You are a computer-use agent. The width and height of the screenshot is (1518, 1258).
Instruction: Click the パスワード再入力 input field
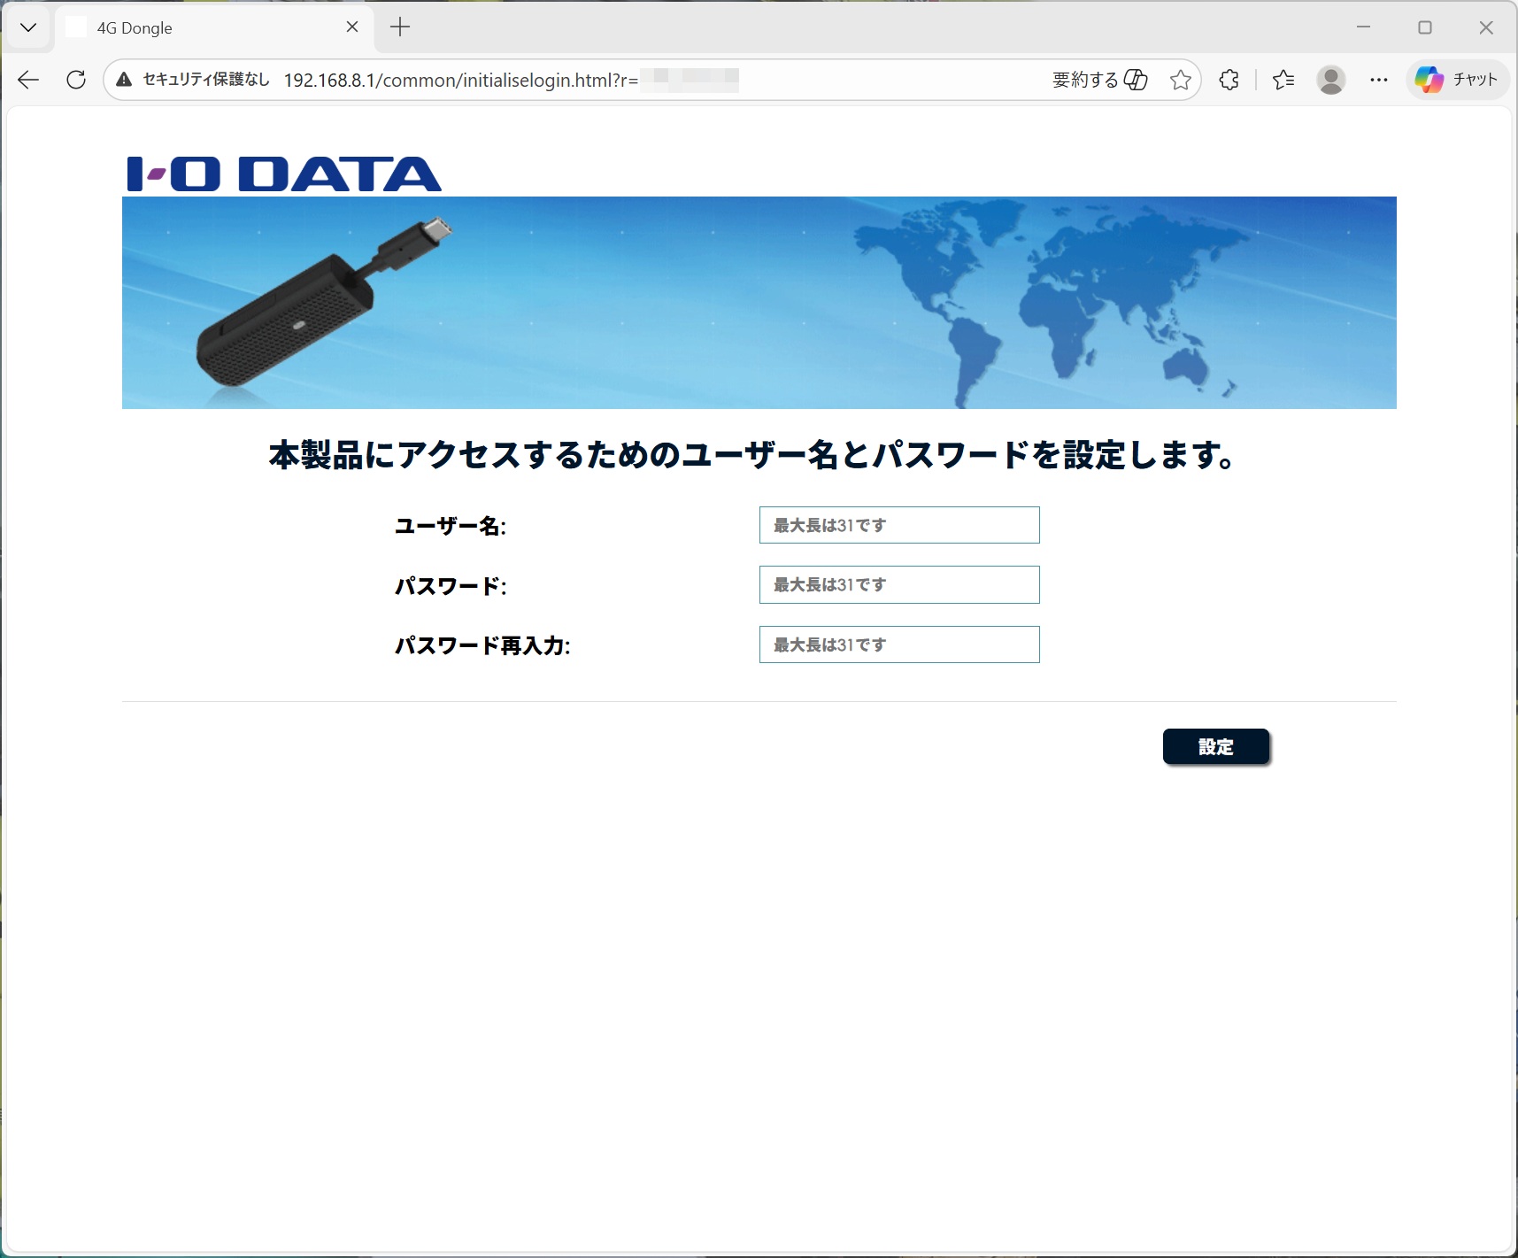tap(898, 644)
